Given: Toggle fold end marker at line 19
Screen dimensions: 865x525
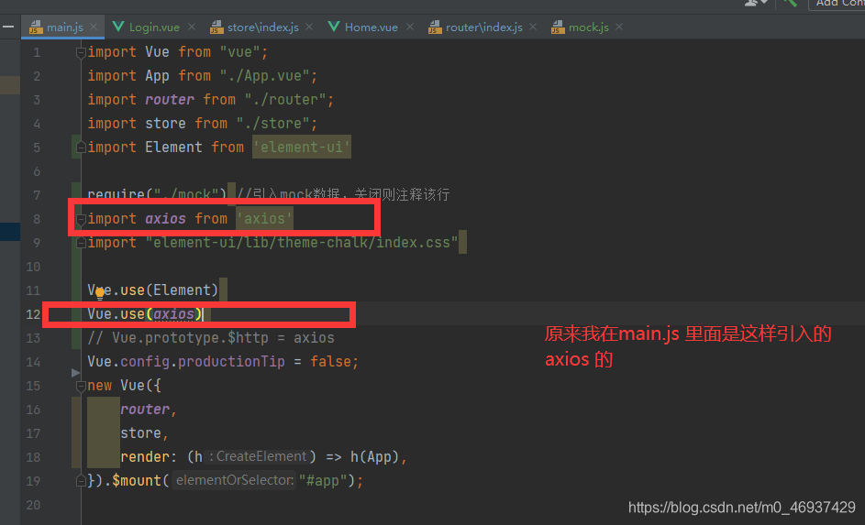Looking at the screenshot, I should tap(81, 480).
